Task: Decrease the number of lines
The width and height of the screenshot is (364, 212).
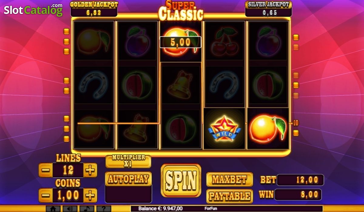Action: 46,170
